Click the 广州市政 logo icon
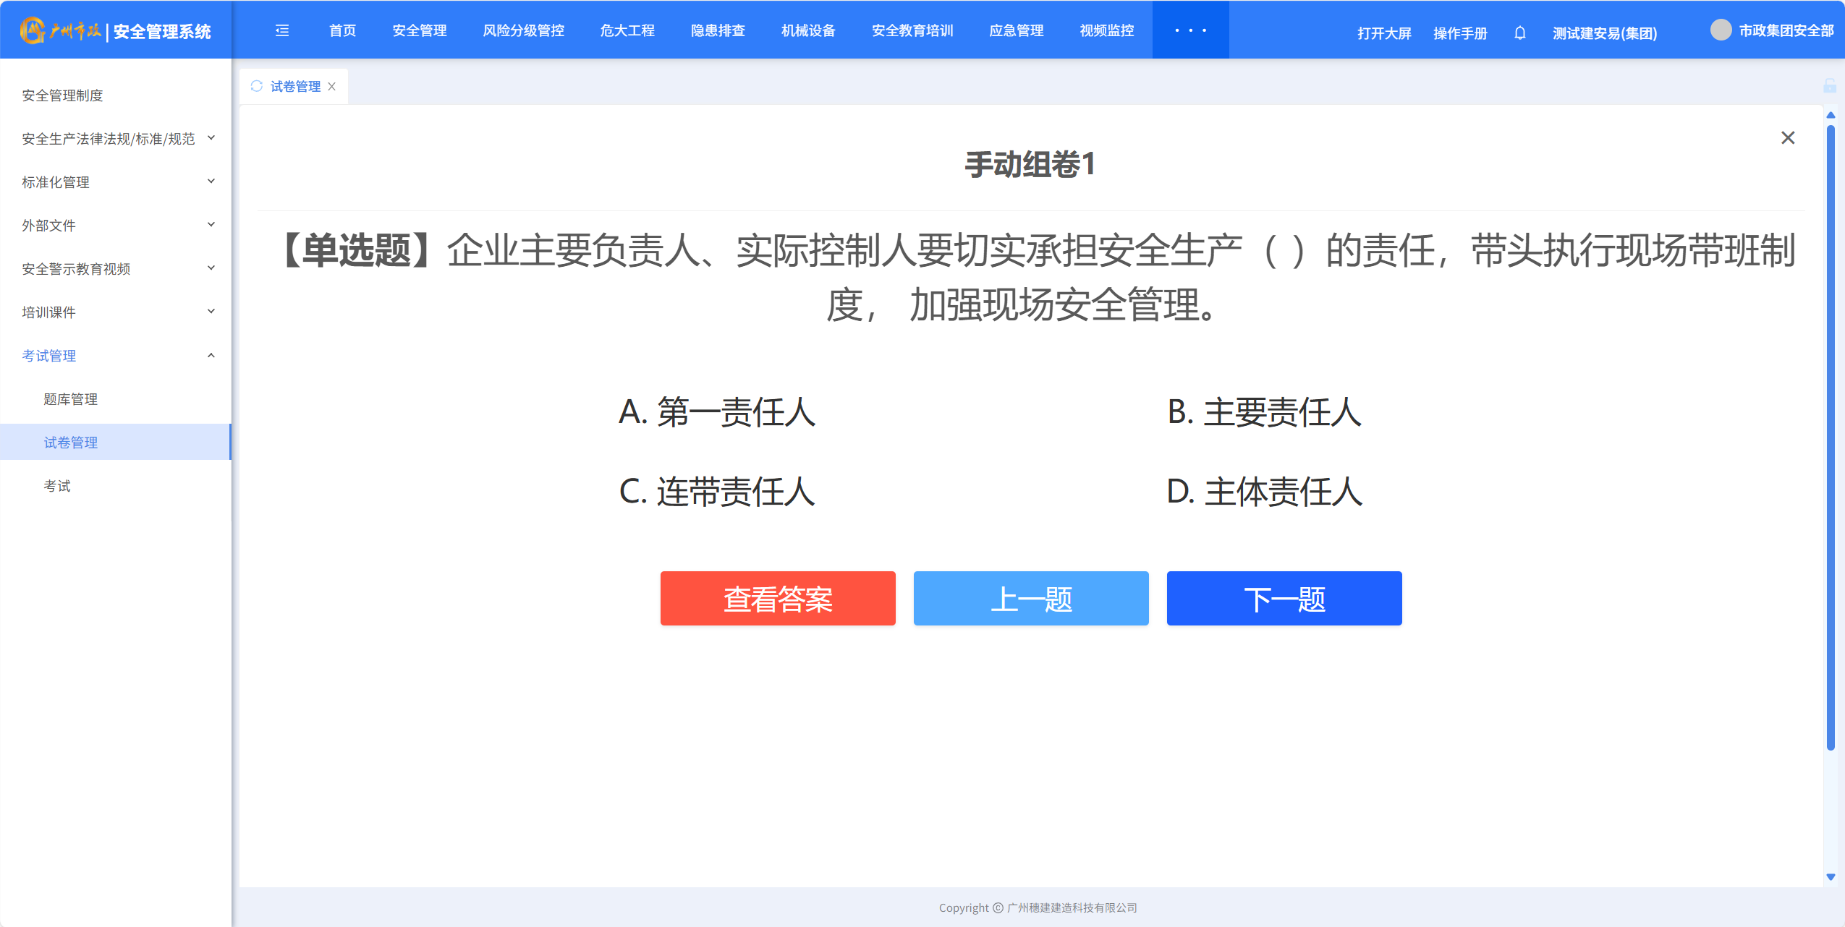 (x=33, y=30)
